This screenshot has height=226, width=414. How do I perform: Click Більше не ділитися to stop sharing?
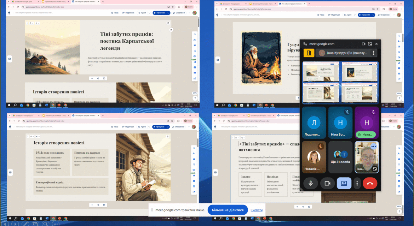point(228,210)
